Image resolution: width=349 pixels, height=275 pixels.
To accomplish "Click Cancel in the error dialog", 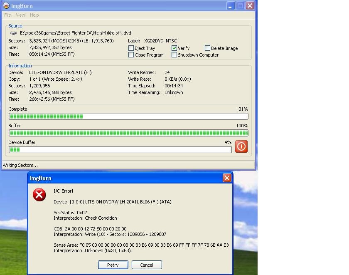I will (x=147, y=265).
